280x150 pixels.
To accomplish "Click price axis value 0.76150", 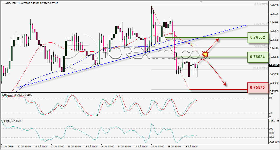I will (x=274, y=48).
